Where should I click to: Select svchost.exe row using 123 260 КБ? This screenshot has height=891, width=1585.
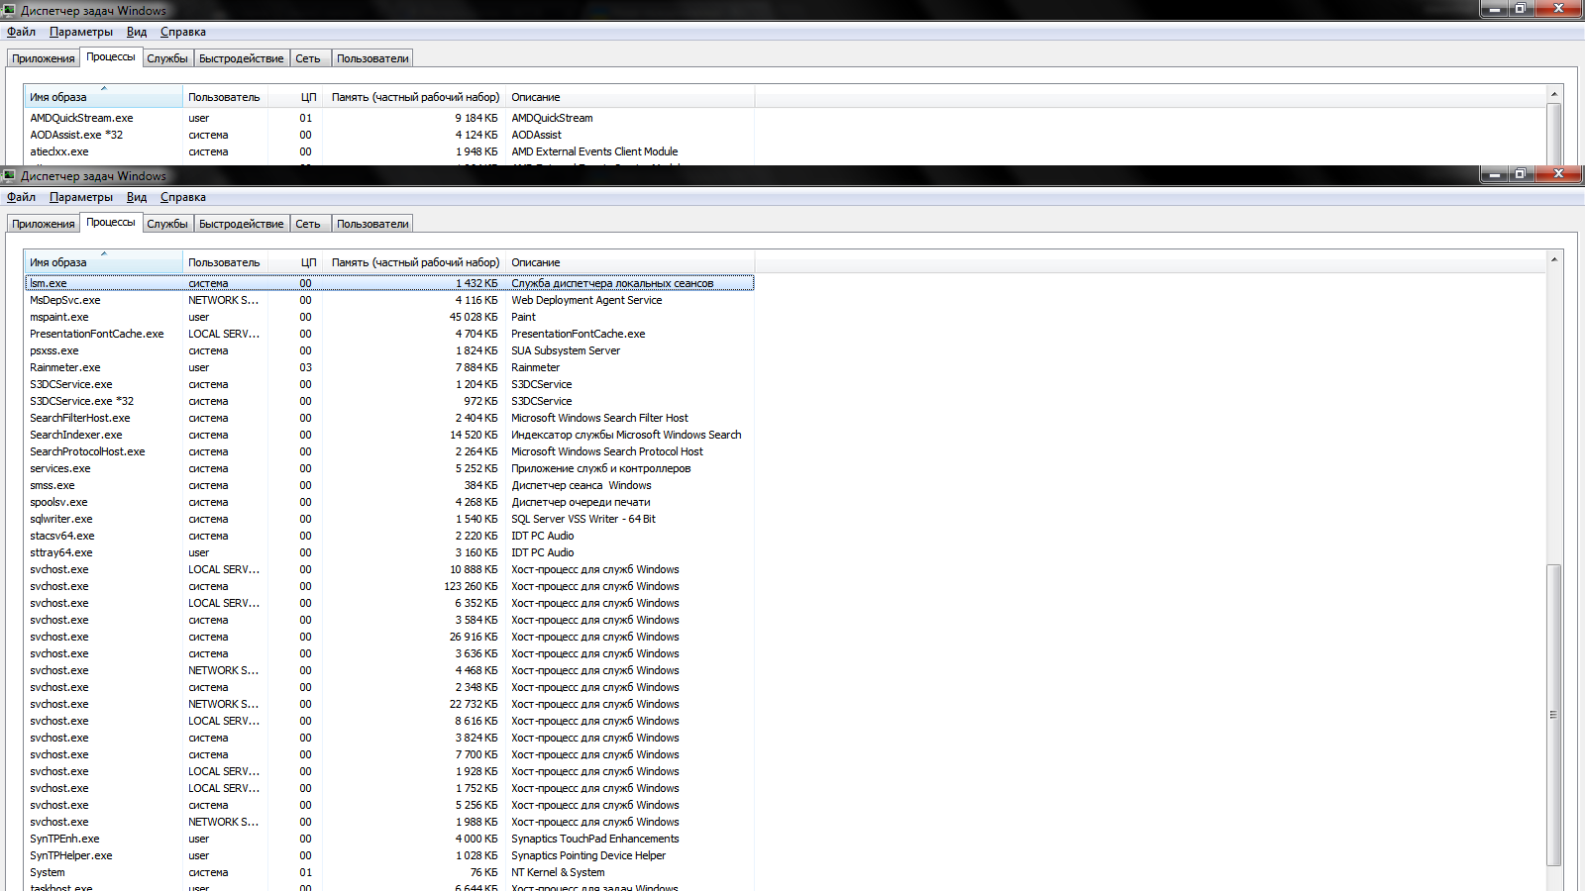point(59,586)
